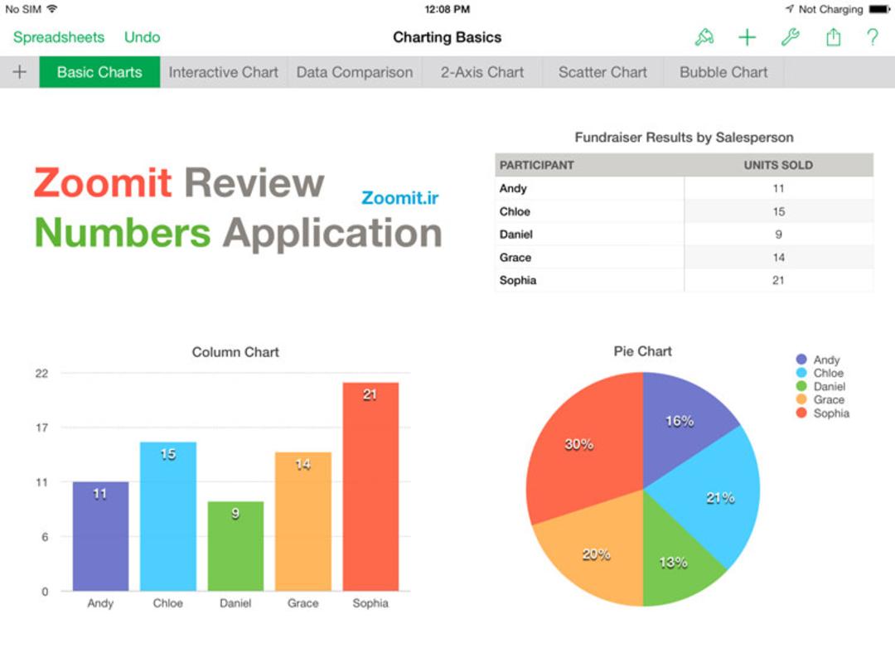Switch to 2-Axis Chart tab
The image size is (895, 672).
481,72
